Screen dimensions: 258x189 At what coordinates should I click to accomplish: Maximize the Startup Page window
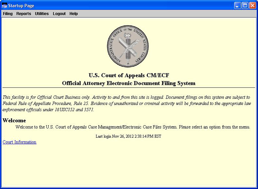coord(245,6)
